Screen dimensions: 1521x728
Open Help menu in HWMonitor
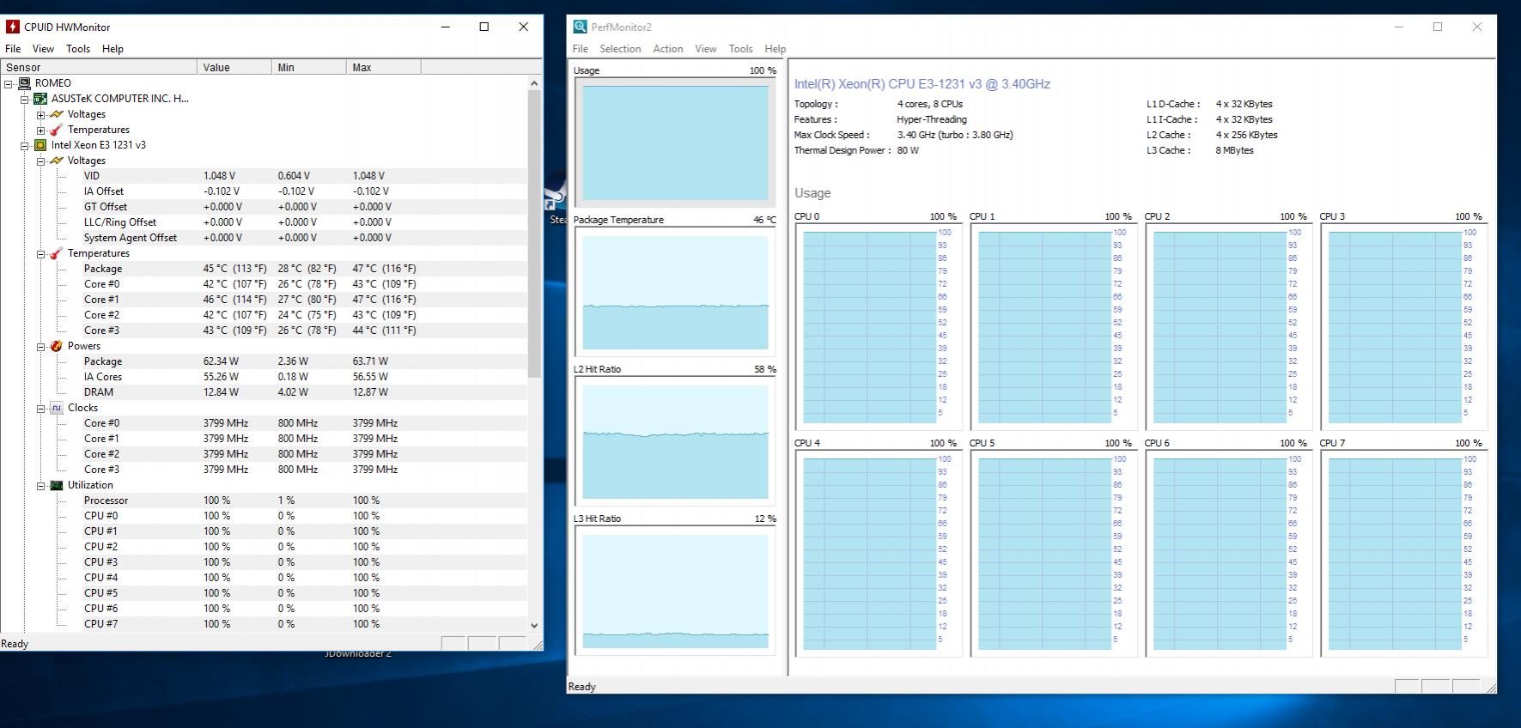click(113, 49)
